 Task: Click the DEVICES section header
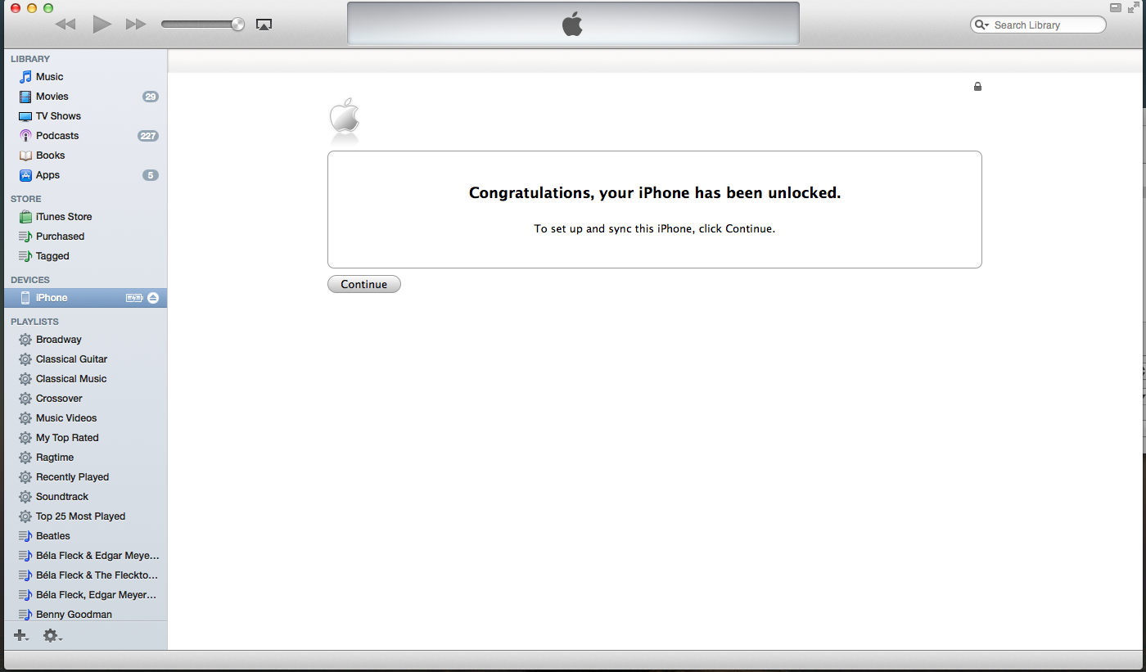[x=30, y=280]
